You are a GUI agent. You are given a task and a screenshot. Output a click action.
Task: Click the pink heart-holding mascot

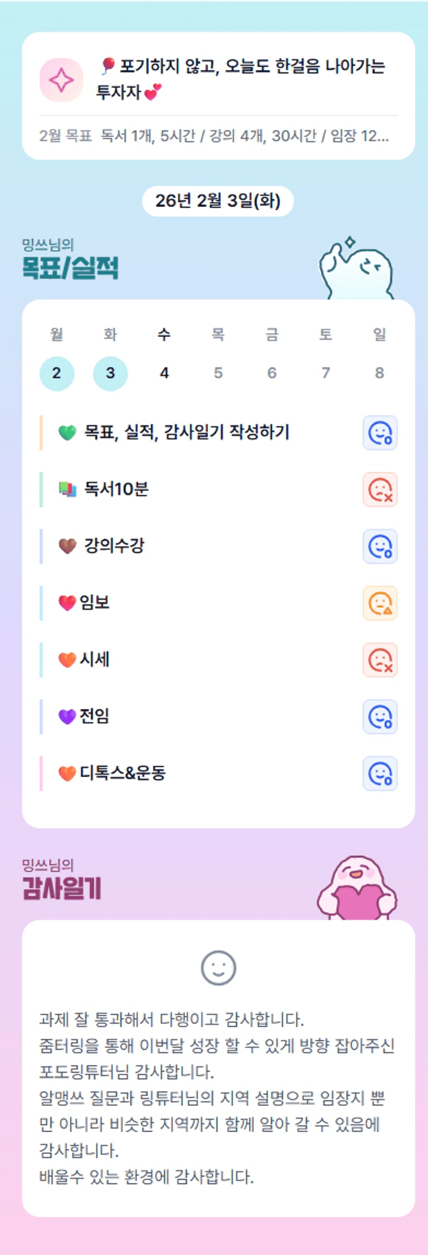(357, 888)
